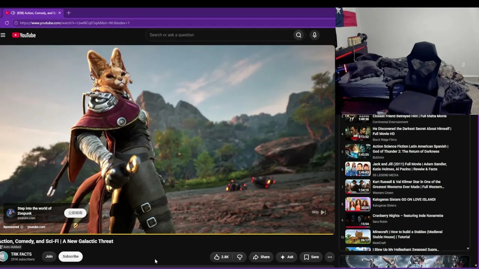Viewport: 479px width, 269px height.
Task: Open title Kalogeras Sisters GO ON LOVE ISLAND!
Action: [404, 200]
